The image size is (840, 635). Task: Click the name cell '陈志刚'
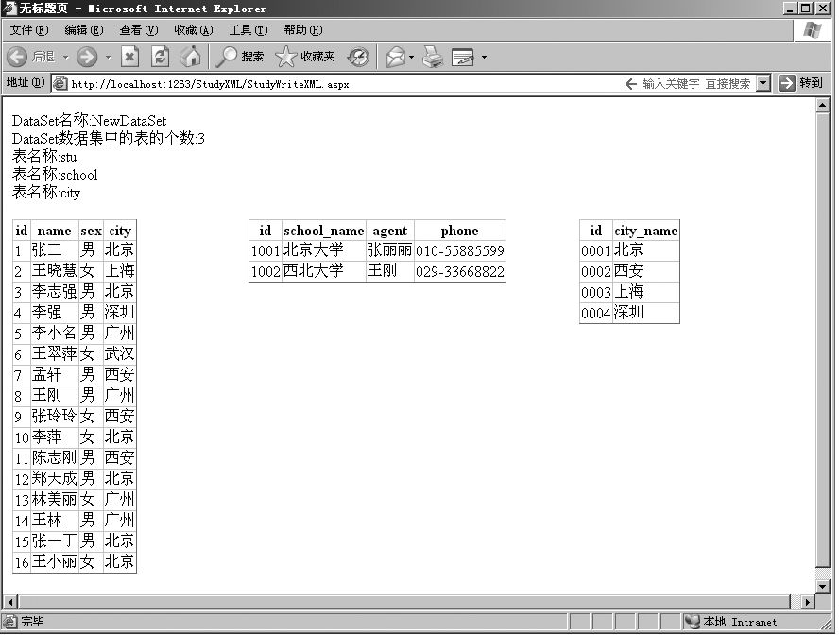54,457
